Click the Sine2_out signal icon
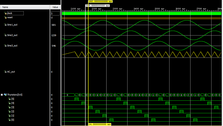 click(x=5, y=35)
